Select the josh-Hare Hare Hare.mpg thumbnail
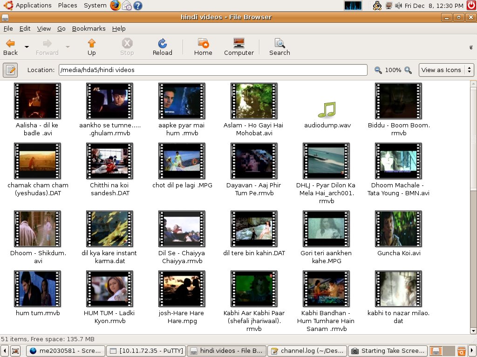The image size is (477, 357). pyautogui.click(x=182, y=289)
